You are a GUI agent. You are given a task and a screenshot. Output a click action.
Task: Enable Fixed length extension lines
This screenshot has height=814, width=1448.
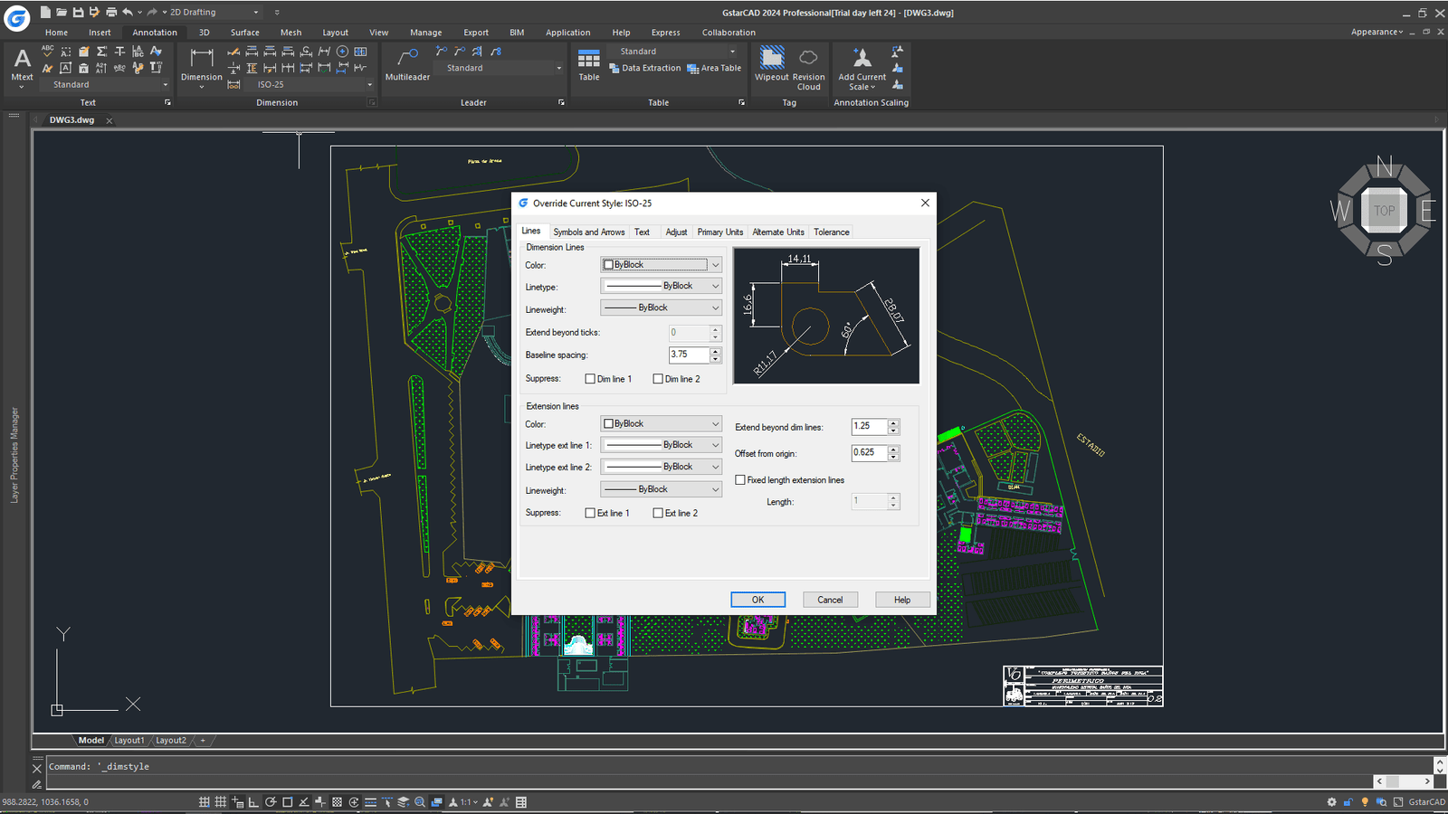pos(740,480)
